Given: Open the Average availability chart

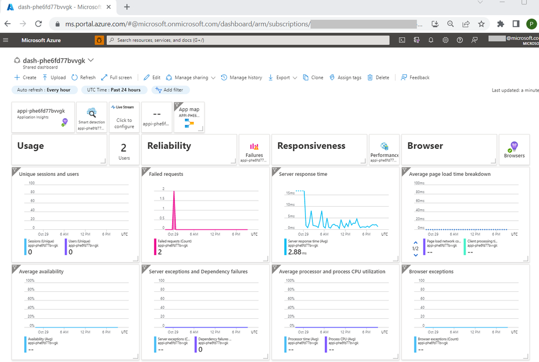Looking at the screenshot, I should pyautogui.click(x=76, y=312).
